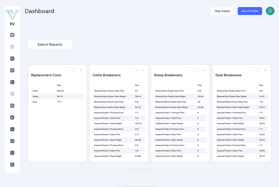279x187 pixels.
Task: Expand the Goat Breakevens card to fullscreen
Action: (259, 70)
